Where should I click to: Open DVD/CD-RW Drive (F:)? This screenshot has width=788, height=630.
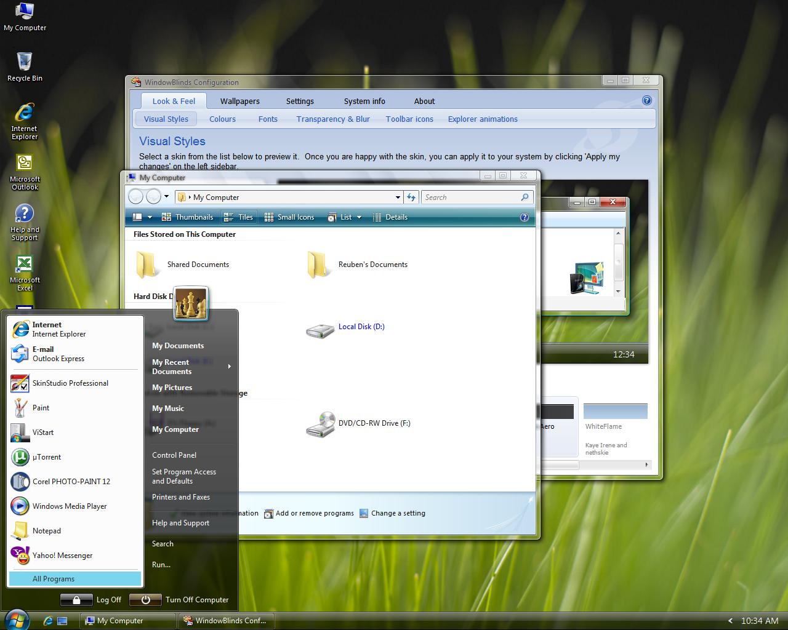(x=358, y=424)
